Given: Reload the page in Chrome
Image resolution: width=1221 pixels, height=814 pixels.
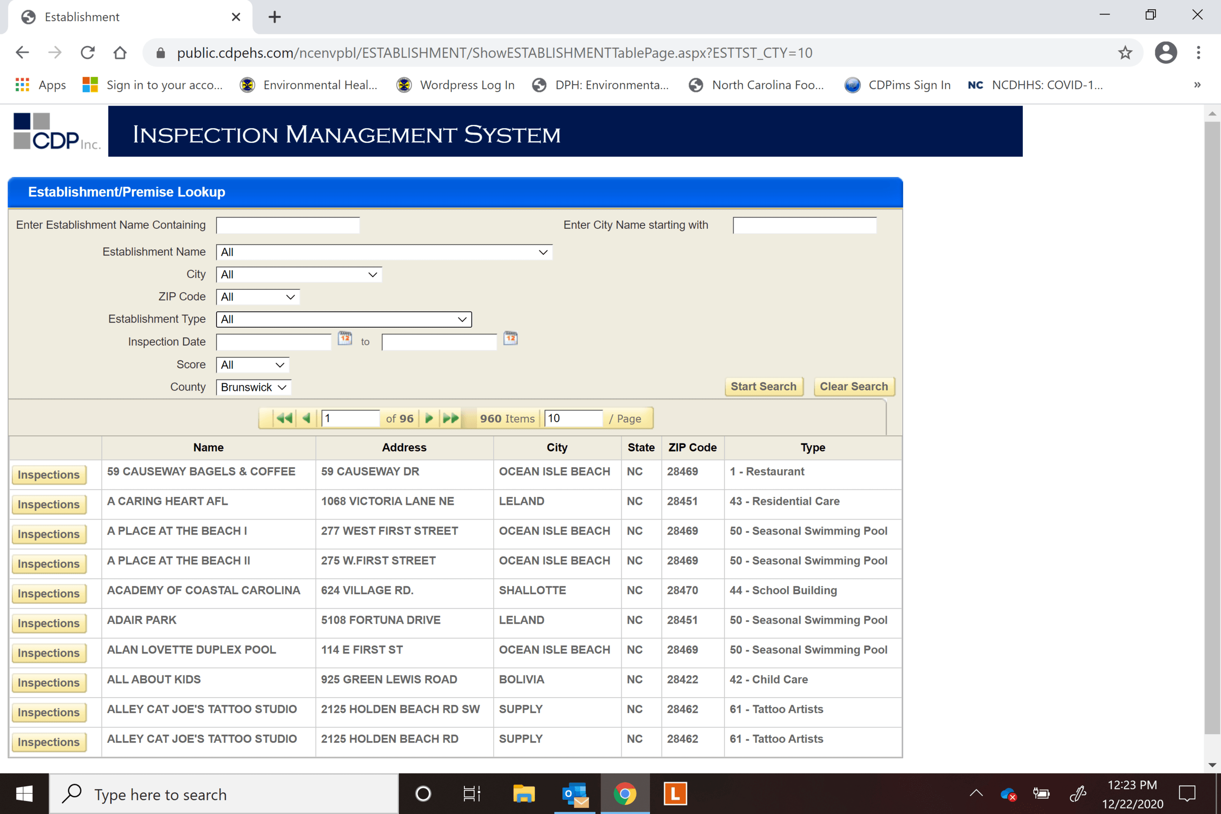Looking at the screenshot, I should (88, 53).
